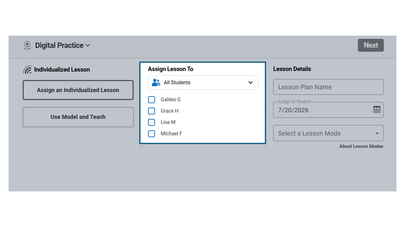The image size is (405, 227).
Task: Choose Assign an Individualized Lesson
Action: (x=78, y=90)
